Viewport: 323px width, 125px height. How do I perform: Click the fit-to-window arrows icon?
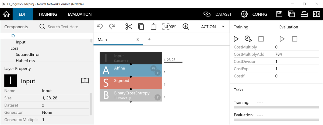click(316, 14)
